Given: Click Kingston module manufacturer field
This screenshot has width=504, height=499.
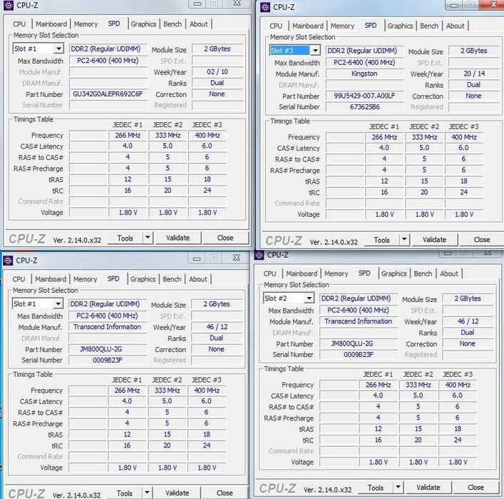Looking at the screenshot, I should [x=364, y=74].
